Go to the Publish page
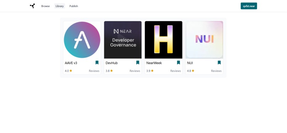The width and height of the screenshot is (287, 133). point(74,6)
